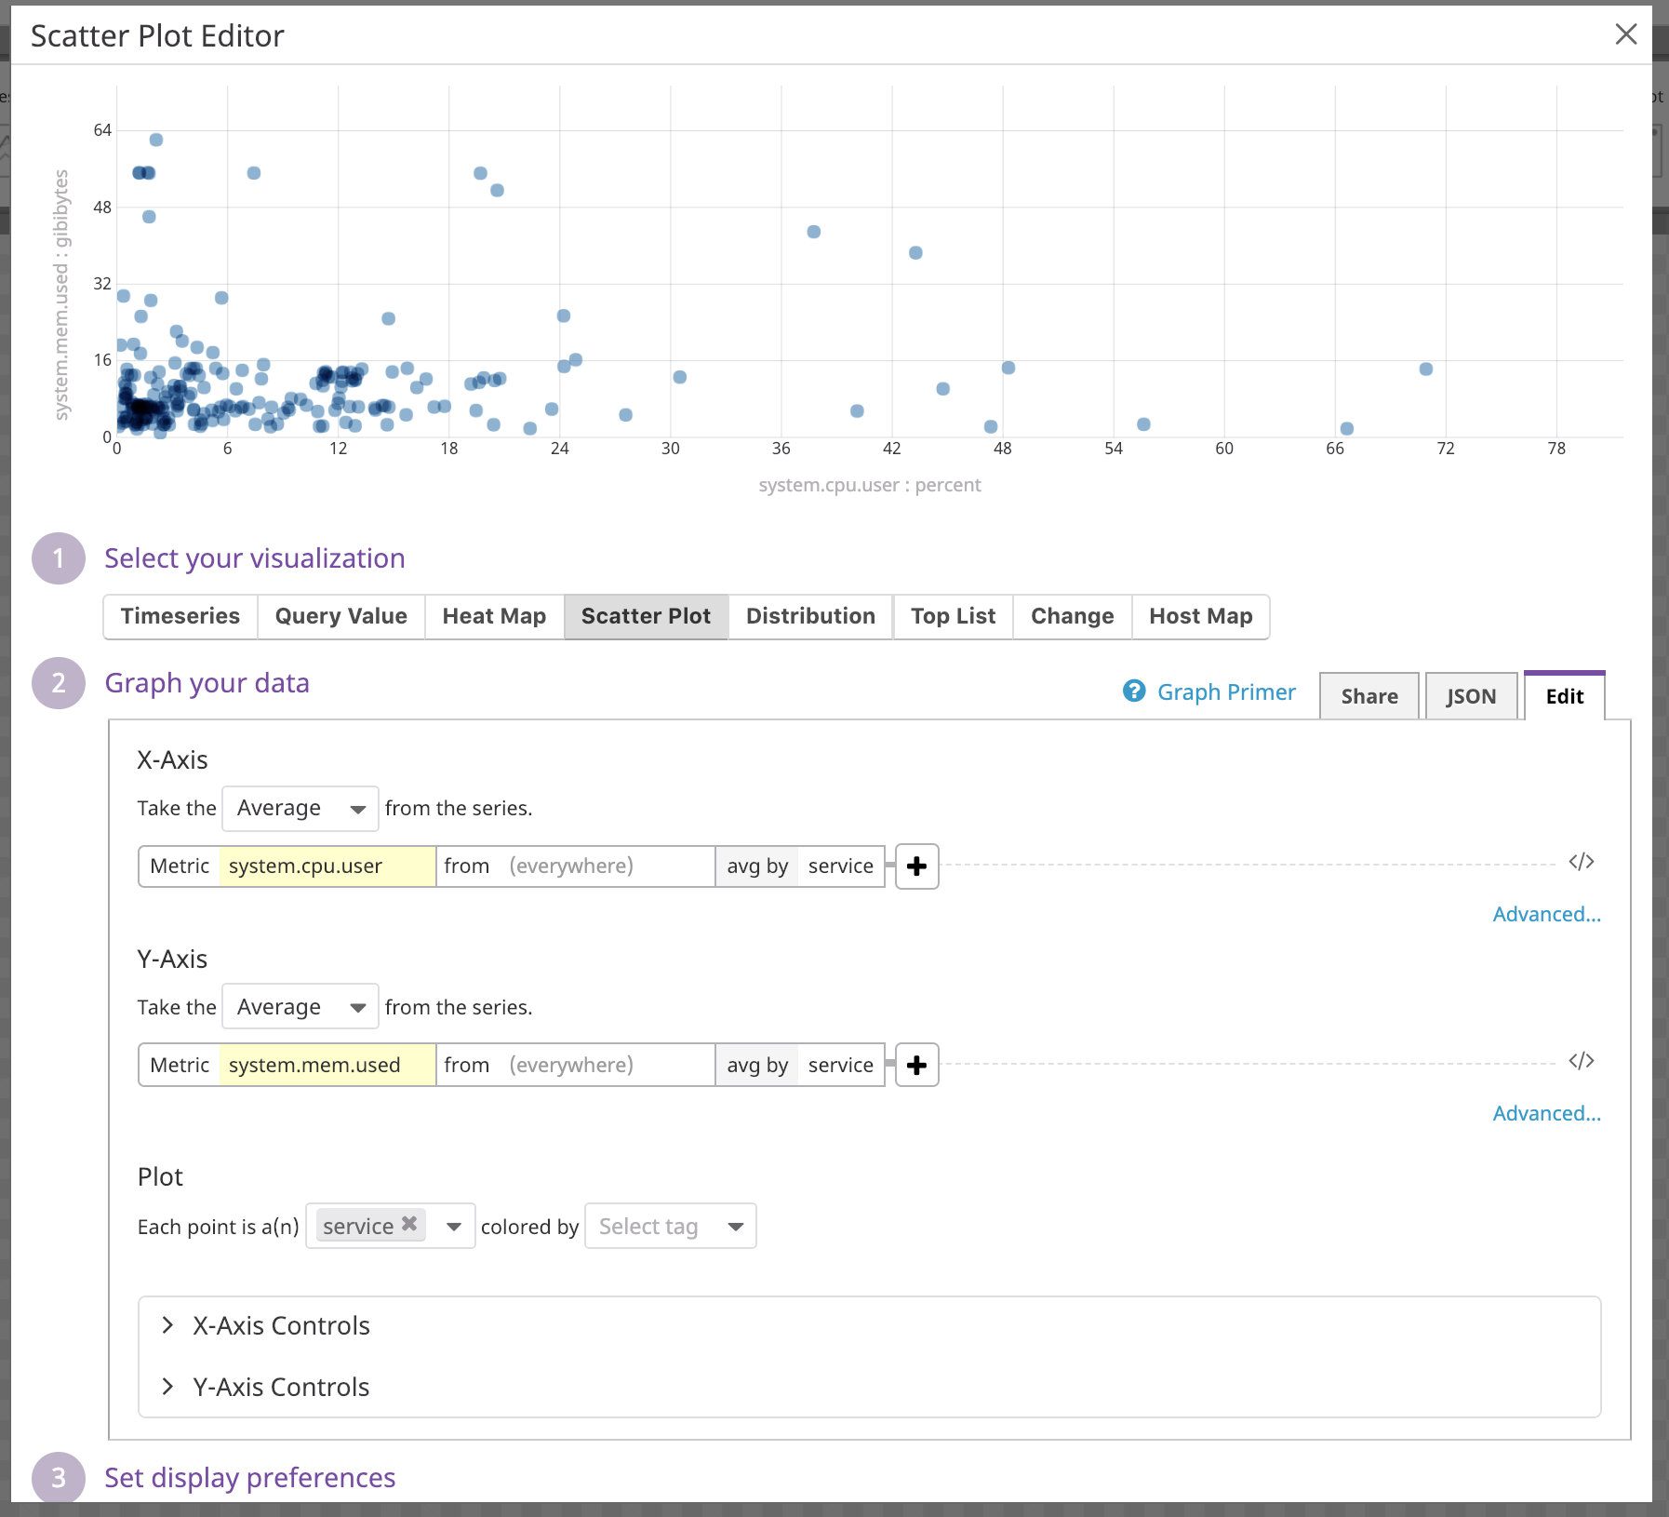Image resolution: width=1669 pixels, height=1517 pixels.
Task: Add a query to the Y-Axis
Action: tap(916, 1065)
